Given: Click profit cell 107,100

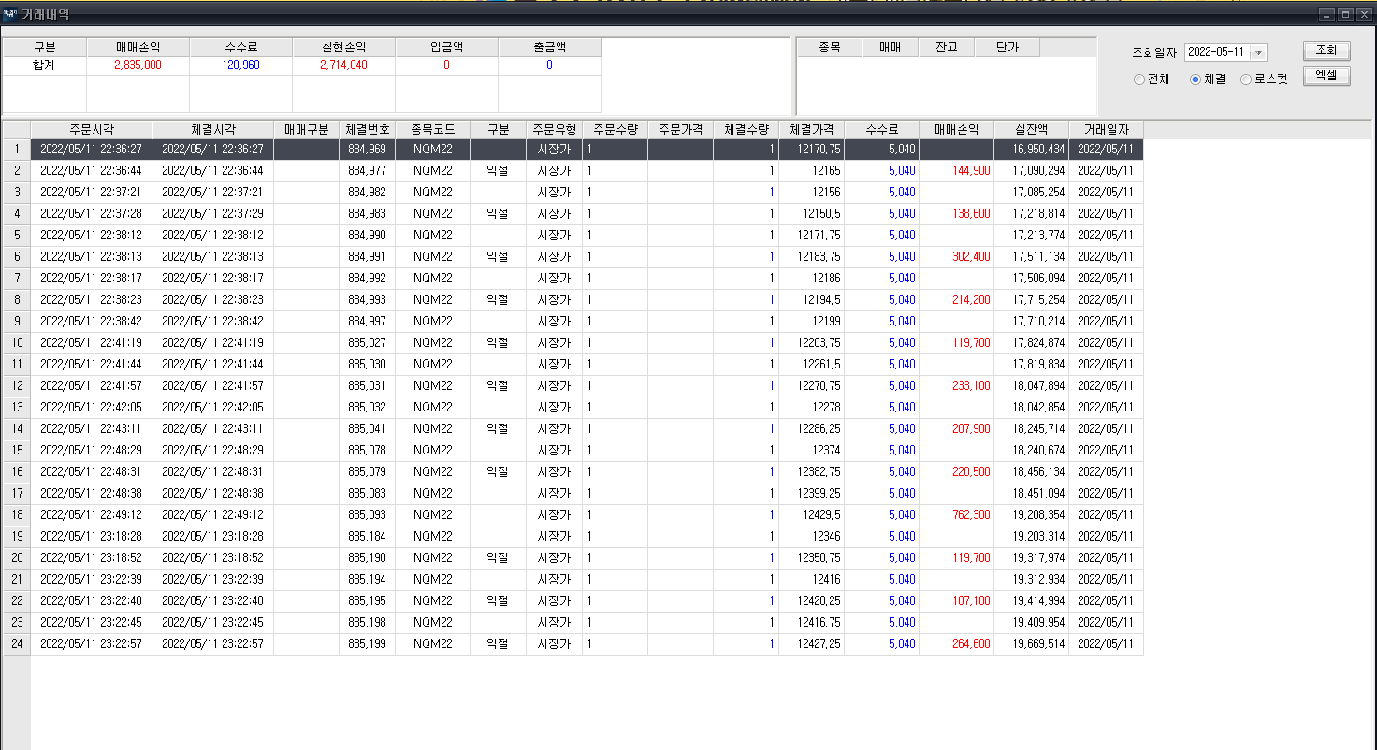Looking at the screenshot, I should pyautogui.click(x=956, y=601).
